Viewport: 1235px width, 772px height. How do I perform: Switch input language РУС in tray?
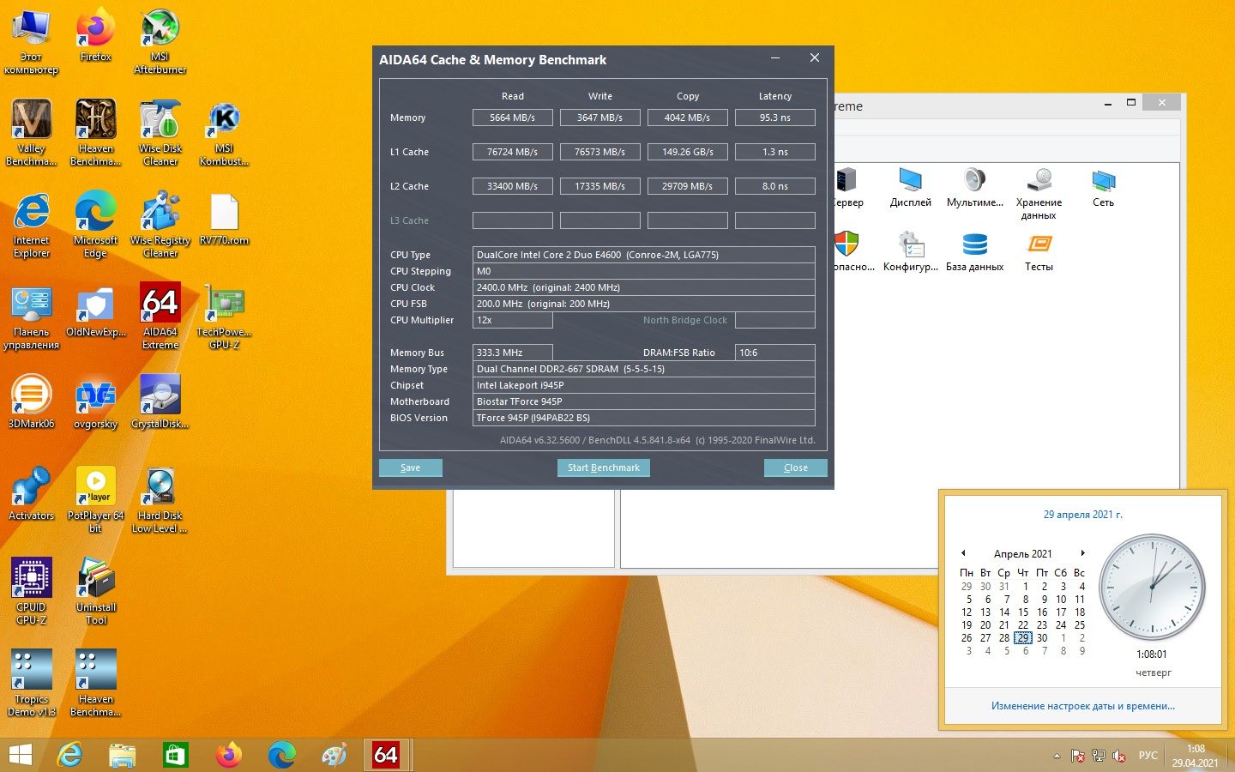click(1148, 756)
